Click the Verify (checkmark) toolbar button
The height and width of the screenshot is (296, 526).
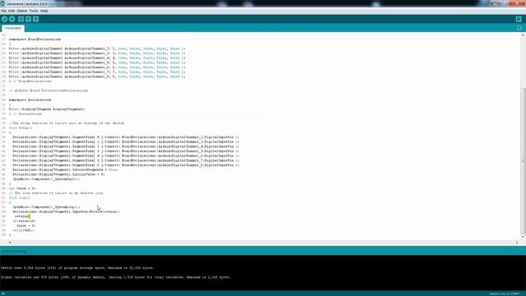click(5, 19)
